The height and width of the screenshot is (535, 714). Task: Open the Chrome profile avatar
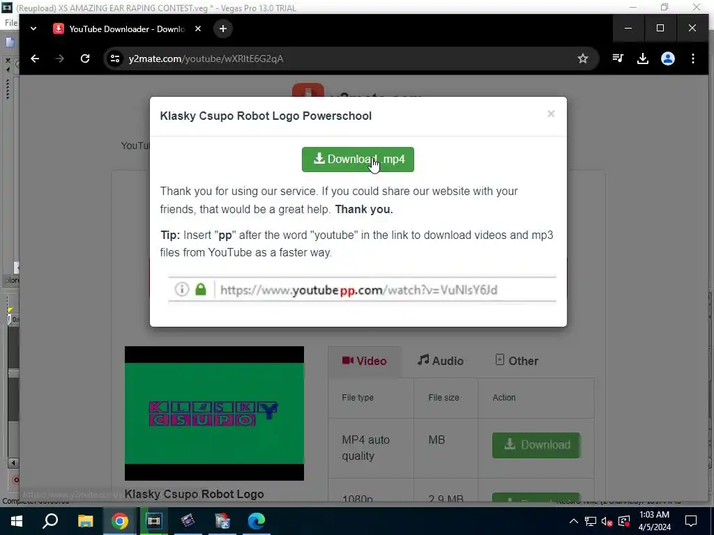click(x=667, y=59)
